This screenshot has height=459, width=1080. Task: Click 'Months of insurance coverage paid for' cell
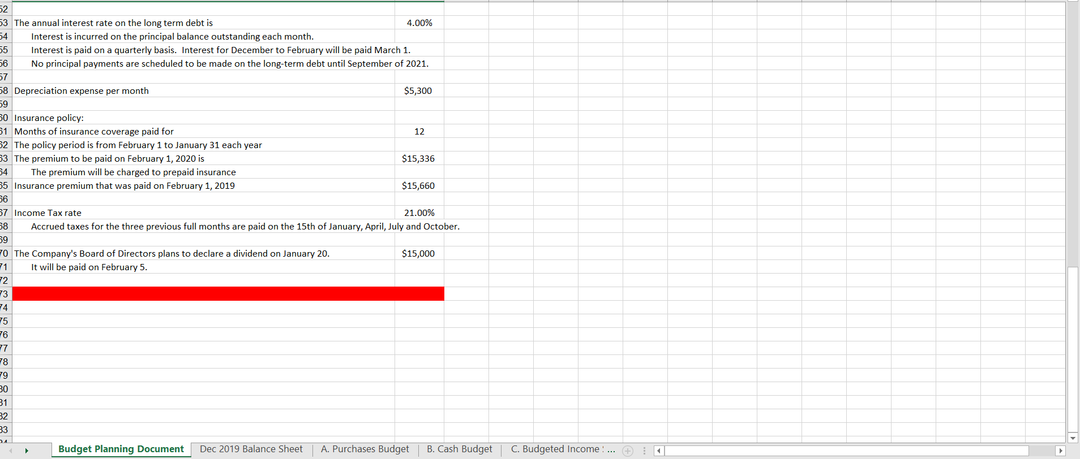point(203,131)
